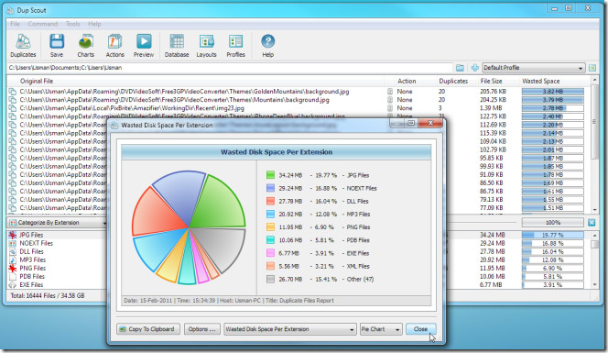Click file icon of GoldenMountains background.jpg row
This screenshot has width=608, height=353.
[13, 92]
